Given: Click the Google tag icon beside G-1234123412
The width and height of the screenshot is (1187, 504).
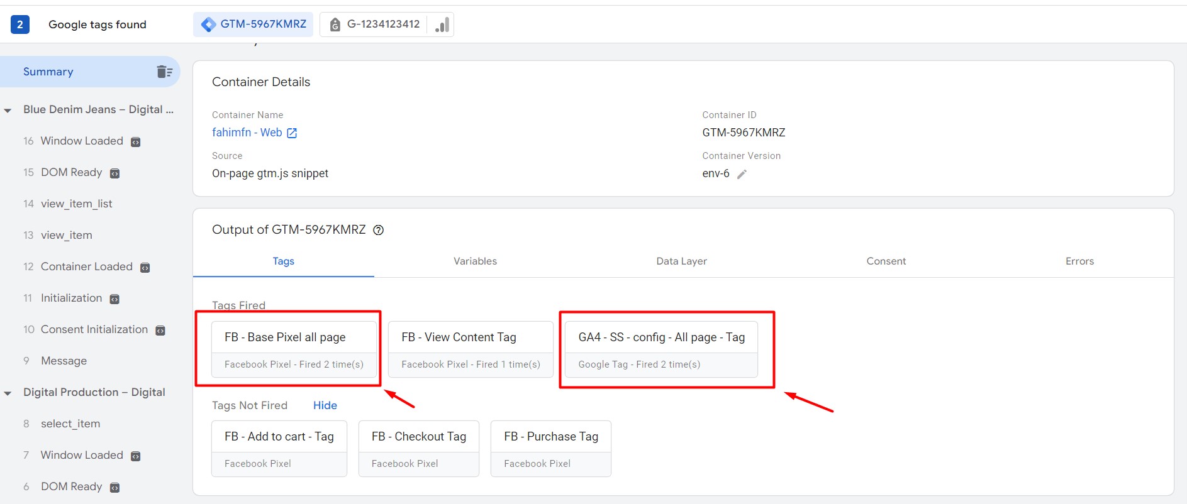Looking at the screenshot, I should click(335, 25).
